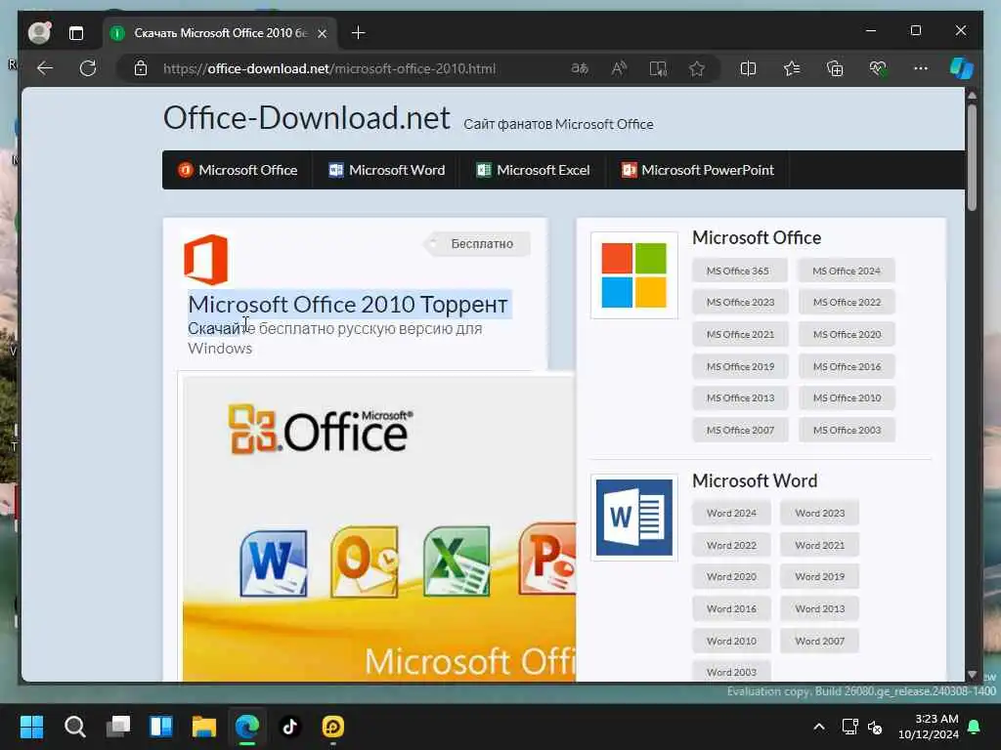Open taskbar Search
Viewport: 1001px width, 750px height.
click(x=74, y=727)
